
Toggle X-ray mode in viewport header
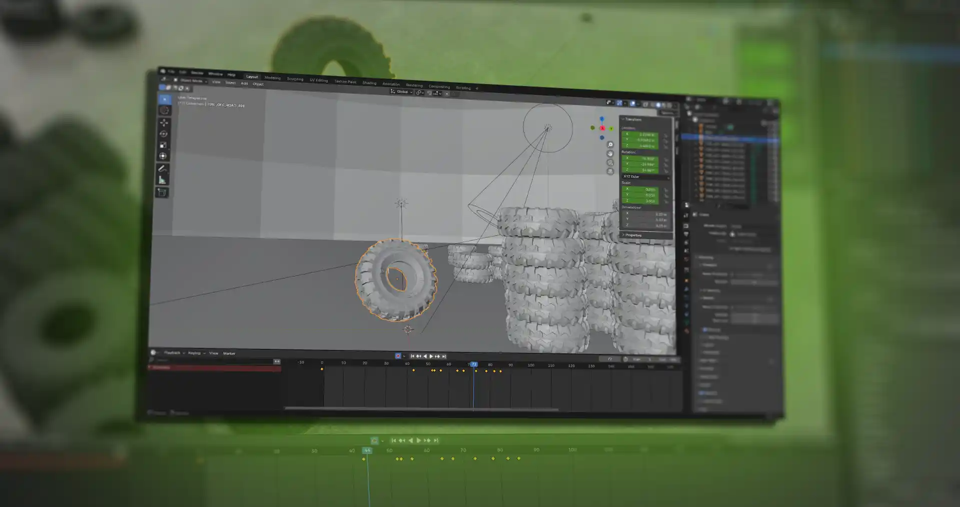tap(645, 104)
